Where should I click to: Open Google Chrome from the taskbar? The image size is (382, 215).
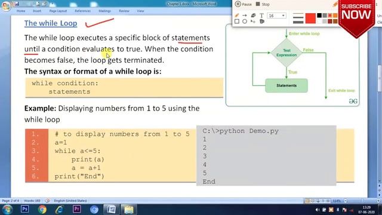click(x=42, y=210)
